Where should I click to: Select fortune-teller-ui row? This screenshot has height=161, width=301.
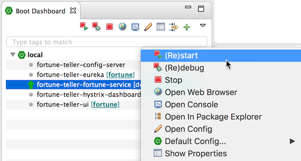[73, 105]
